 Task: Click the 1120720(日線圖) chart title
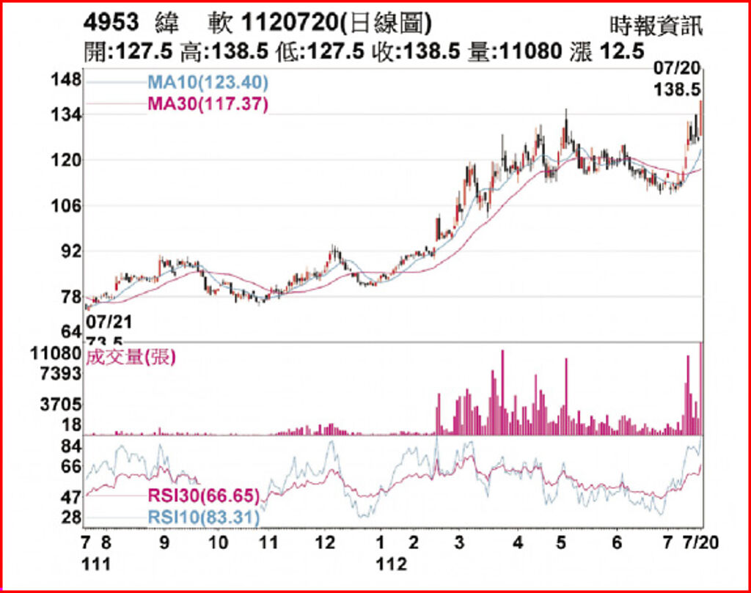[x=336, y=23]
